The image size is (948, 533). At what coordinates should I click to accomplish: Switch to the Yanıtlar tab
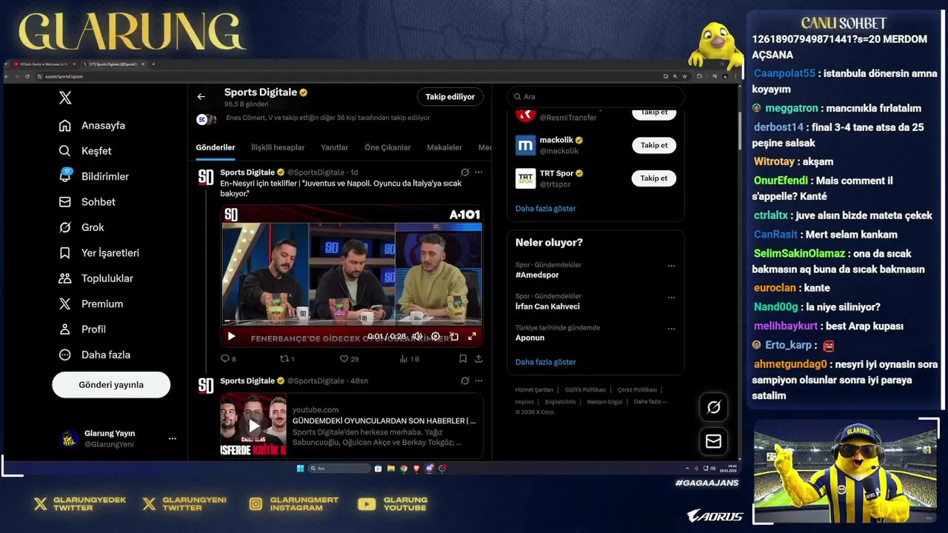click(335, 147)
